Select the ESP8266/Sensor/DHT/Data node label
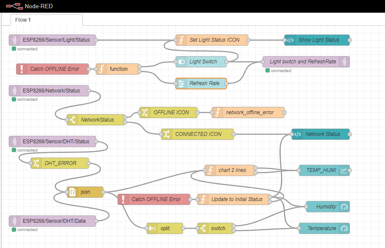This screenshot has height=248, width=385. click(54, 221)
